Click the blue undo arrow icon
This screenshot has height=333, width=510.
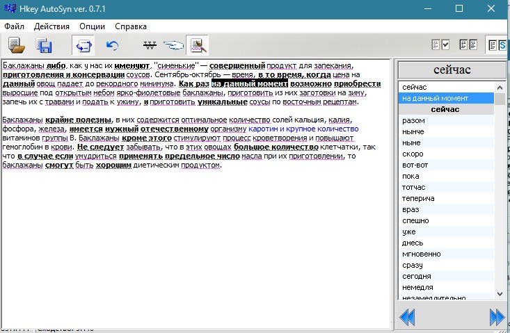coord(112,45)
